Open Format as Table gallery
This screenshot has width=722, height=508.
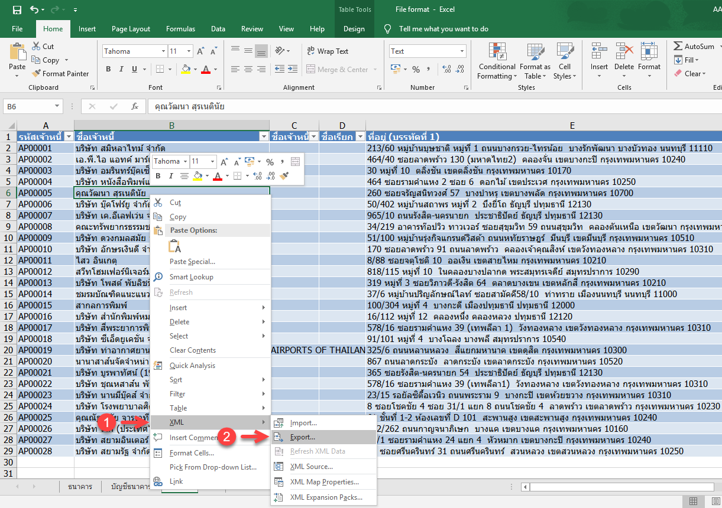(535, 61)
